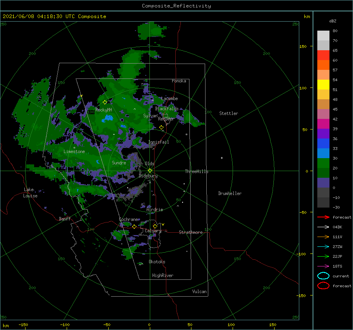Click the RockyMH label
Image resolution: width=353 pixels, height=330 pixels.
click(104, 110)
